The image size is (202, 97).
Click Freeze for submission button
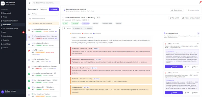[x=191, y=18]
